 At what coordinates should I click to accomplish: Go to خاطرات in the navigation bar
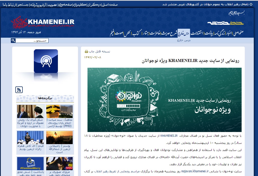point(155,33)
